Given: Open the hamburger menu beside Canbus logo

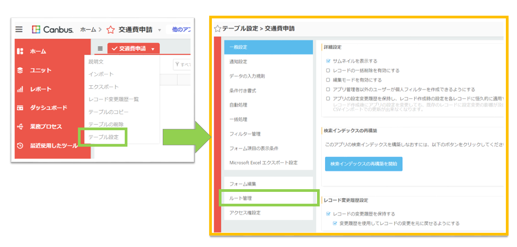Looking at the screenshot, I should coord(19,29).
